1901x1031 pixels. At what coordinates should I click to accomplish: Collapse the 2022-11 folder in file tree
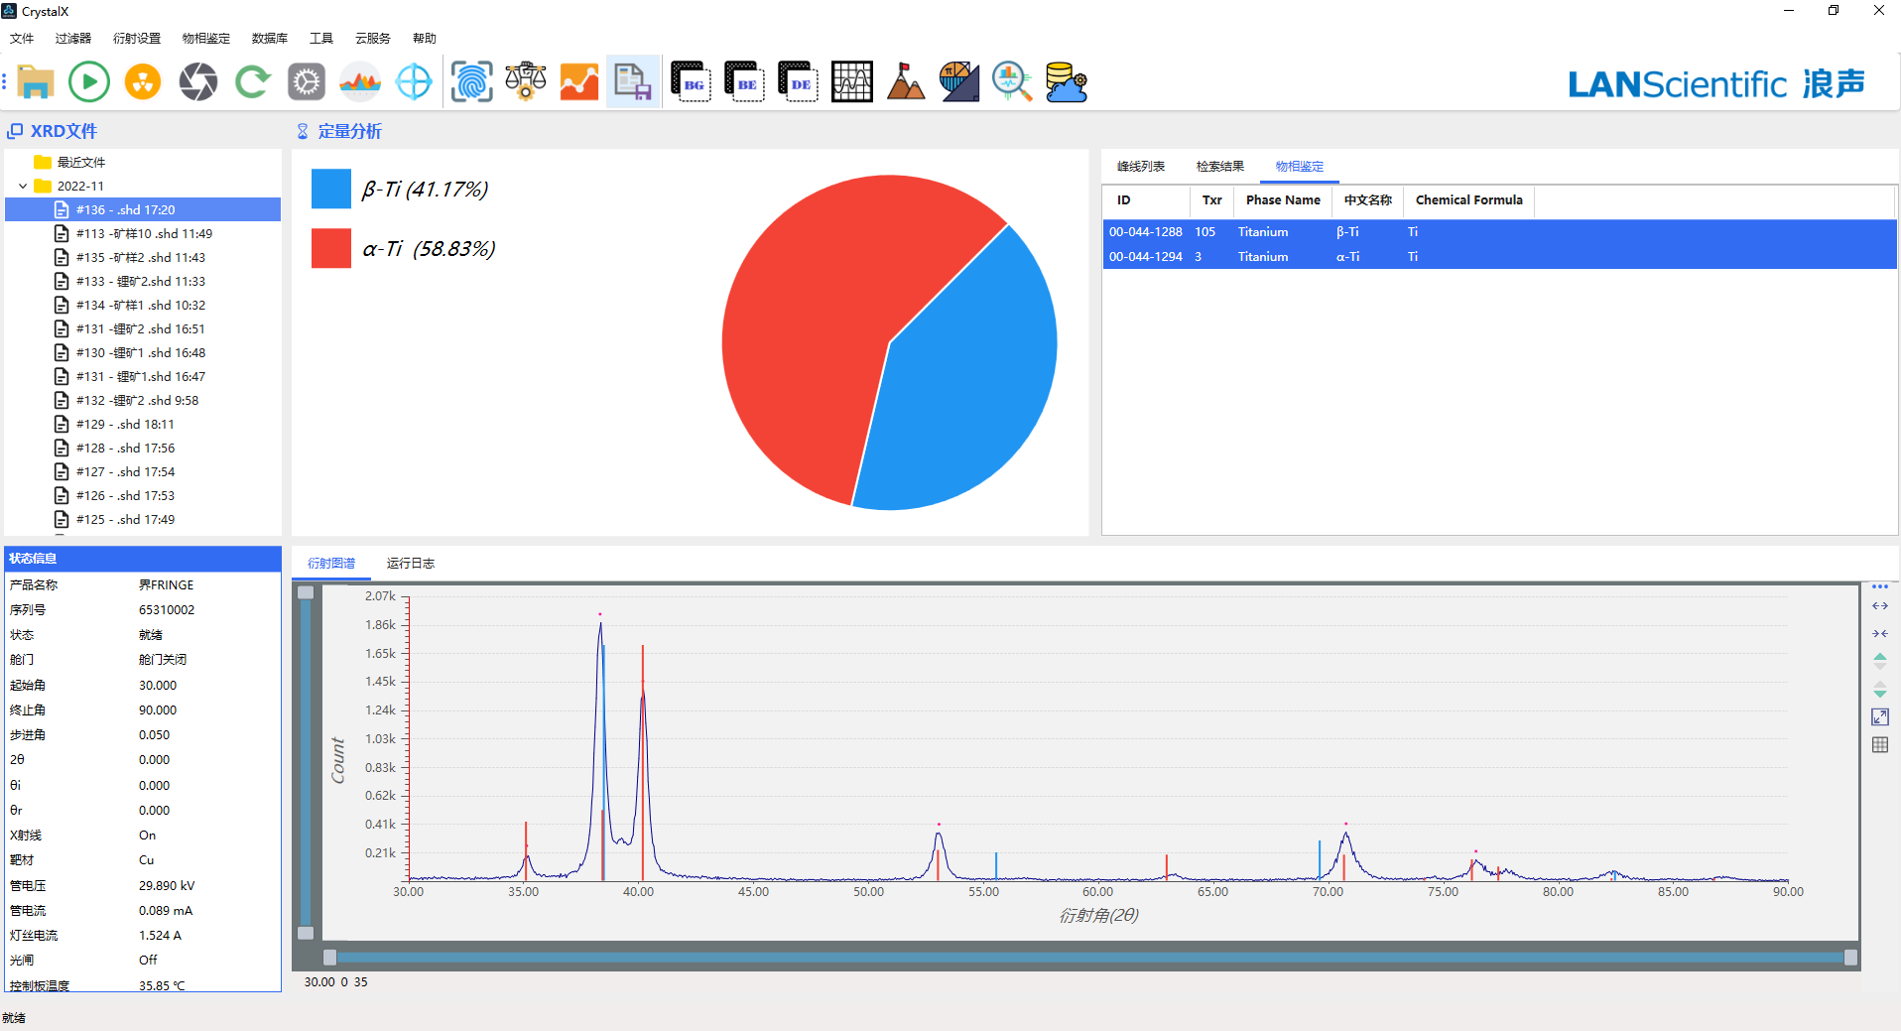(x=23, y=187)
